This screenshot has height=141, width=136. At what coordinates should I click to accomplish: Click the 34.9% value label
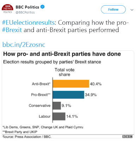pyautogui.click(x=91, y=95)
